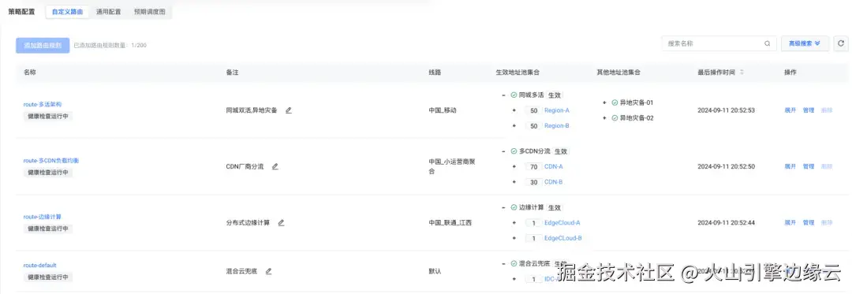
Task: Click 删除 for route-边缘计算 row
Action: click(827, 222)
